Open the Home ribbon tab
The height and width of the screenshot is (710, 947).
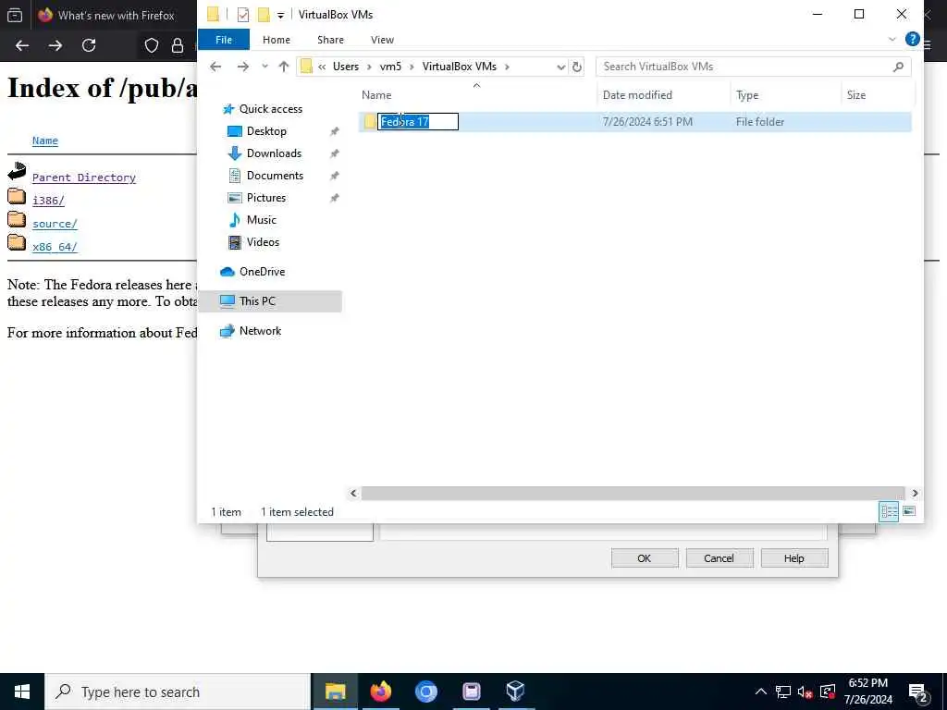tap(276, 39)
